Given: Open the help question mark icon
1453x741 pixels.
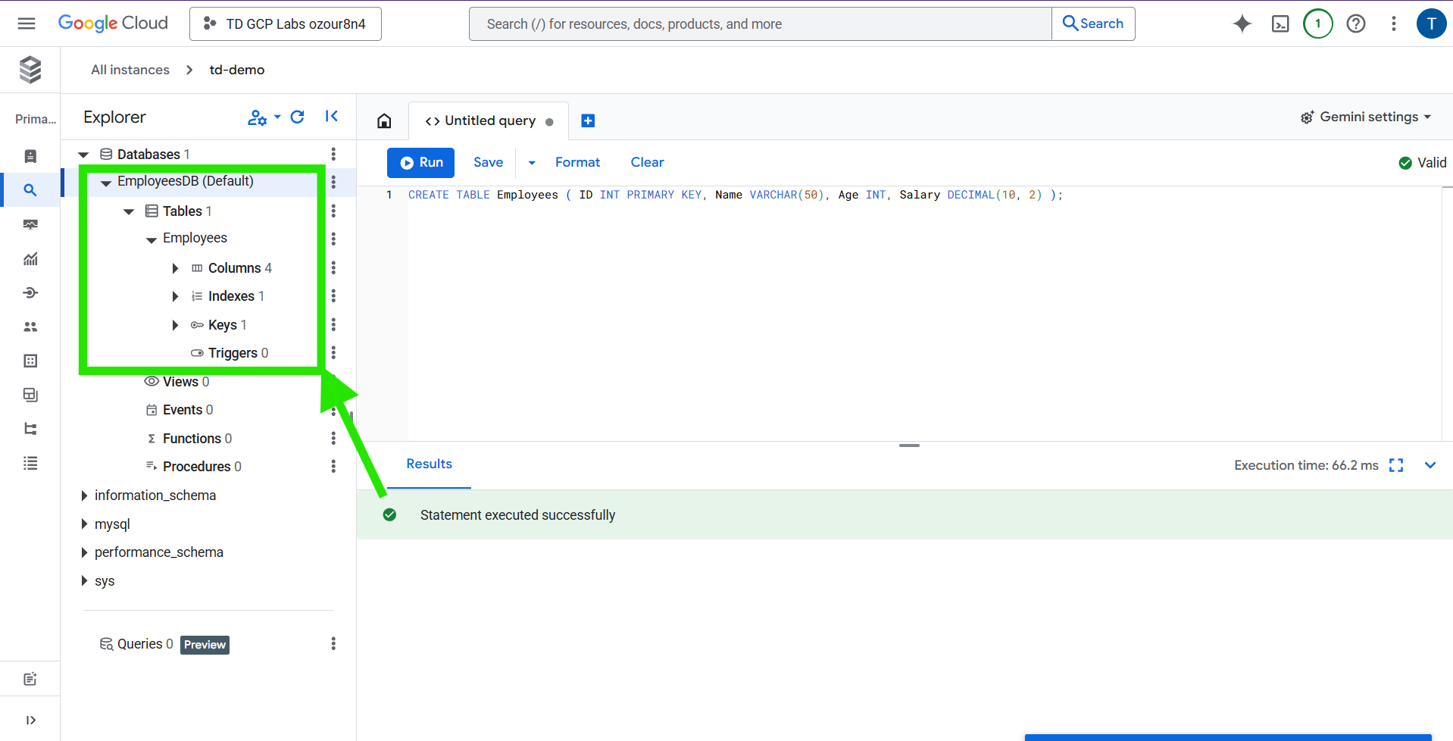Looking at the screenshot, I should [x=1355, y=24].
